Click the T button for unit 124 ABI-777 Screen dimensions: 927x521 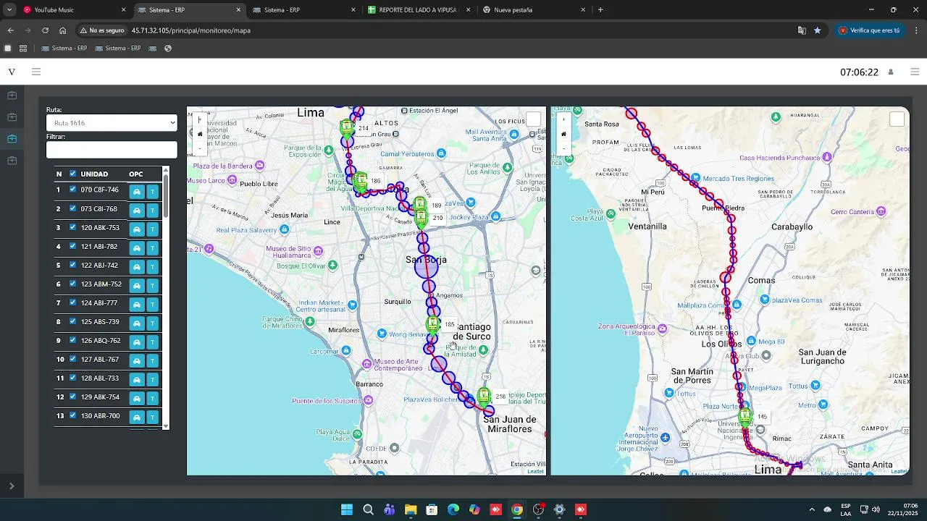[152, 305]
